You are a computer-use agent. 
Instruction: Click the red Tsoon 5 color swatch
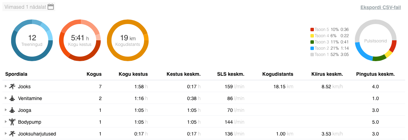[312, 30]
